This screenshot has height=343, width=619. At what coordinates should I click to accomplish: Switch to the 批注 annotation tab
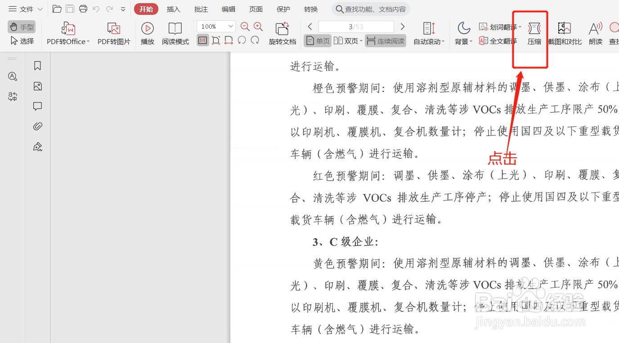click(201, 9)
